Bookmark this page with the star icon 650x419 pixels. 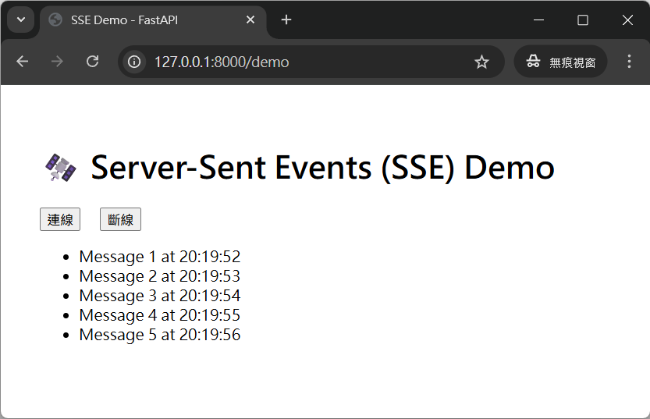(x=481, y=62)
